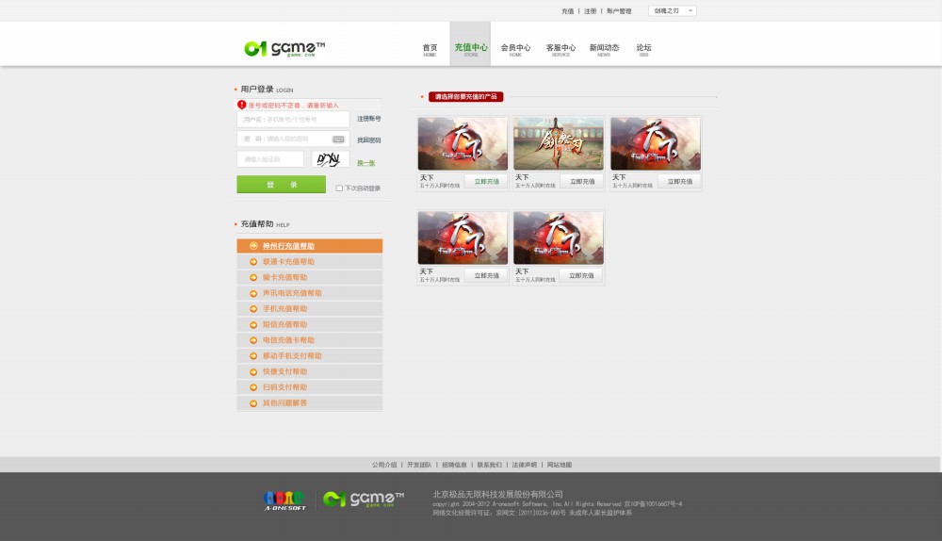942x541 pixels.
Task: Open 移动手机支付帮助 help entry
Action: [x=309, y=356]
